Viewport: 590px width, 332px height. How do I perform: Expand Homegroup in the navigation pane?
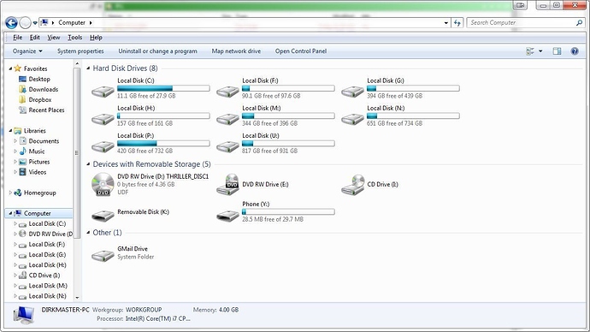[x=10, y=193]
